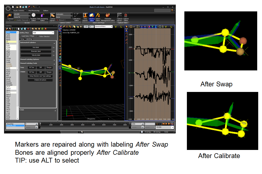This screenshot has width=262, height=174.
Task: Click the Connect icon in Go Live
Action: point(10,16)
